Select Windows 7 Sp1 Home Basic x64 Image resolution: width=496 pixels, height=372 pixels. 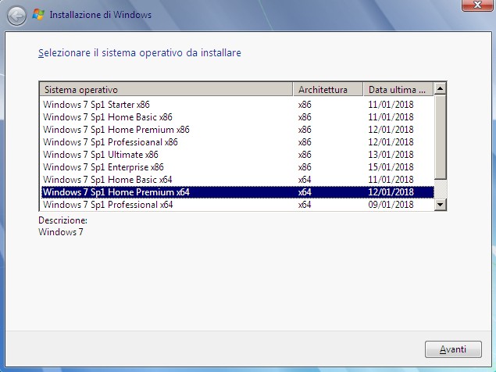237,180
